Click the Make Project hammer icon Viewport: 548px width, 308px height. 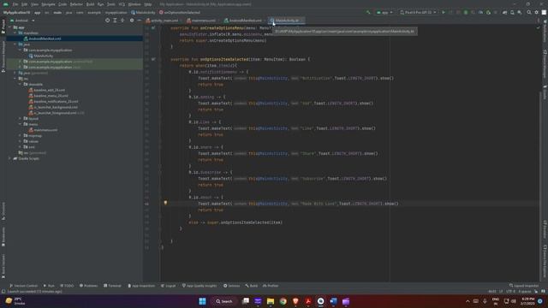click(368, 12)
